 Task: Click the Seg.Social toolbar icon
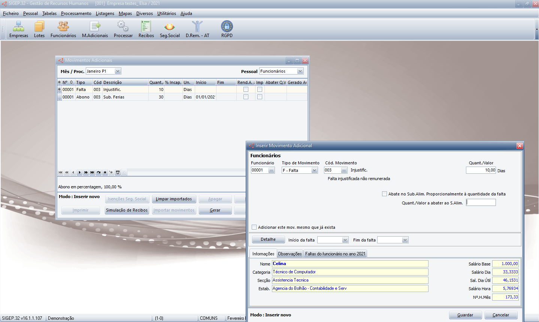(x=170, y=29)
